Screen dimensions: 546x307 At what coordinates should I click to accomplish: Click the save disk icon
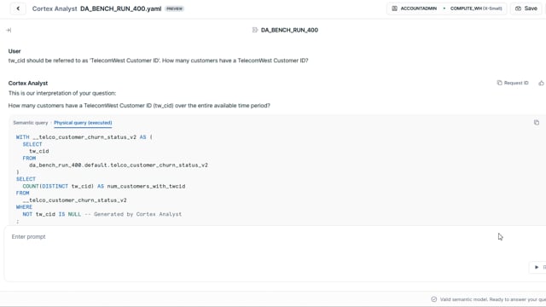(518, 9)
